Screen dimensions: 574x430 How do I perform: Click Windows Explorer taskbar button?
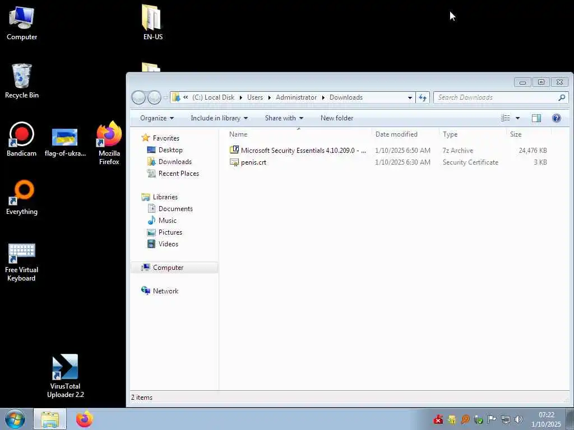[50, 419]
